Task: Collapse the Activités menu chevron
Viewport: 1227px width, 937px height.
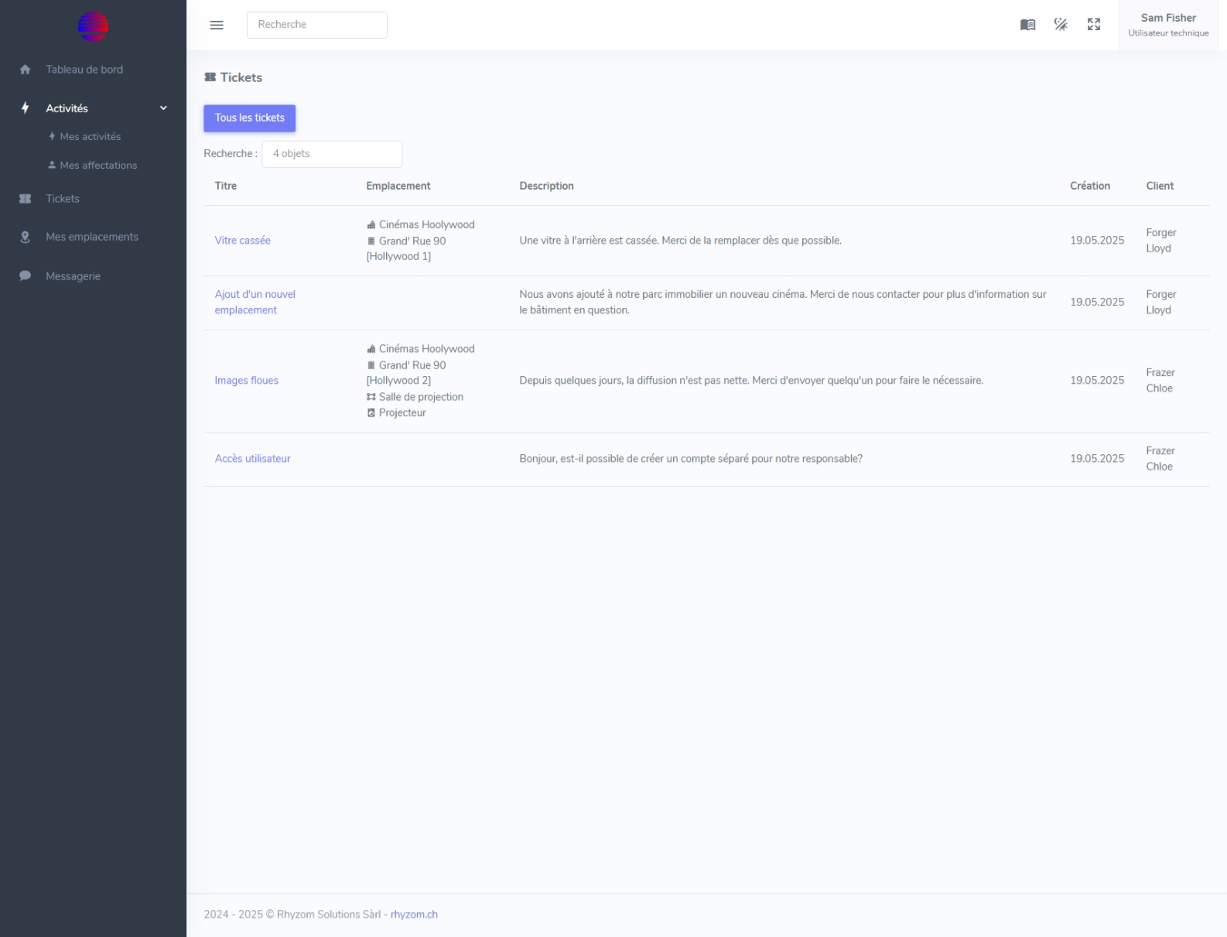Action: pyautogui.click(x=163, y=108)
